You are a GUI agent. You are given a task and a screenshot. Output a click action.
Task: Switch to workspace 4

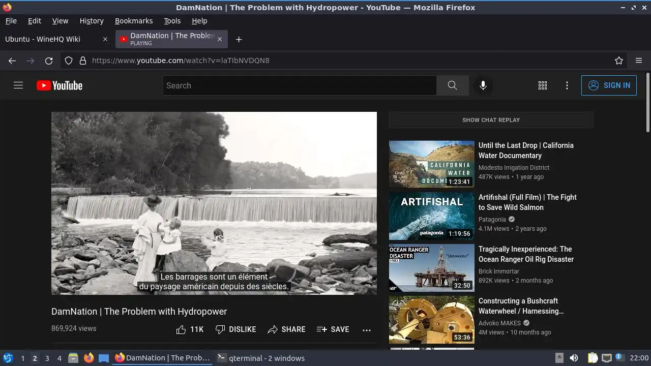point(59,358)
